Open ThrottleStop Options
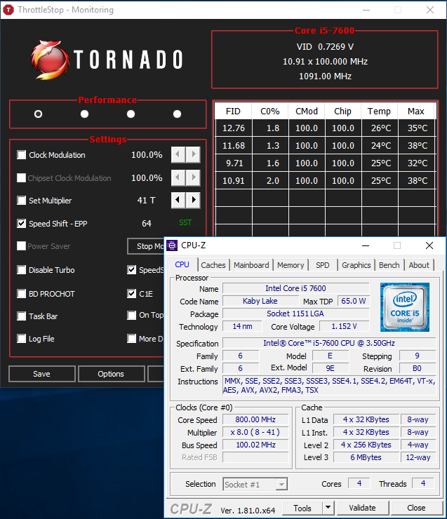 [x=111, y=374]
